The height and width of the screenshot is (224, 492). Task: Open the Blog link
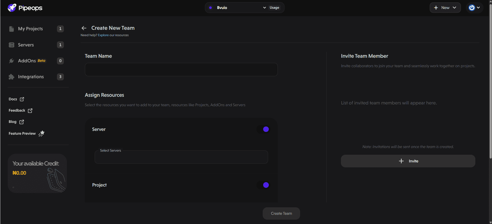pyautogui.click(x=16, y=122)
